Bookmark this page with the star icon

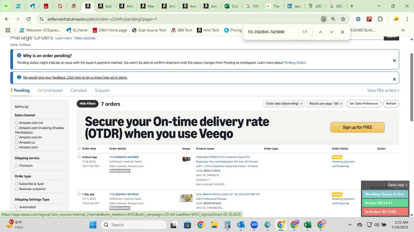tap(343, 19)
